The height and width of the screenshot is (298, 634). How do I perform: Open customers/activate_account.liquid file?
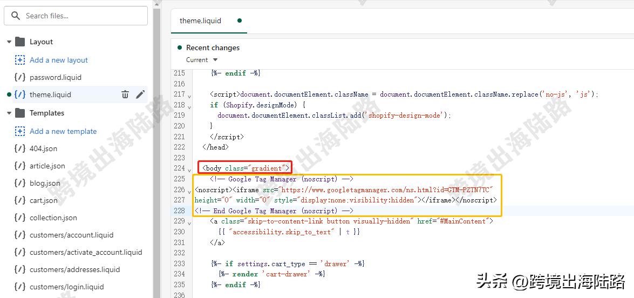(x=86, y=252)
